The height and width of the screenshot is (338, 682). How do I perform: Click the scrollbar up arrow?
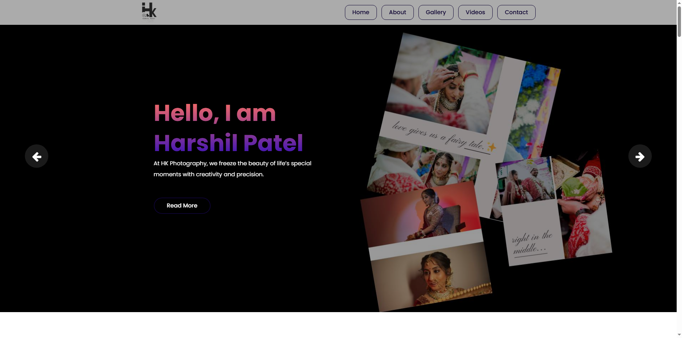pos(679,3)
